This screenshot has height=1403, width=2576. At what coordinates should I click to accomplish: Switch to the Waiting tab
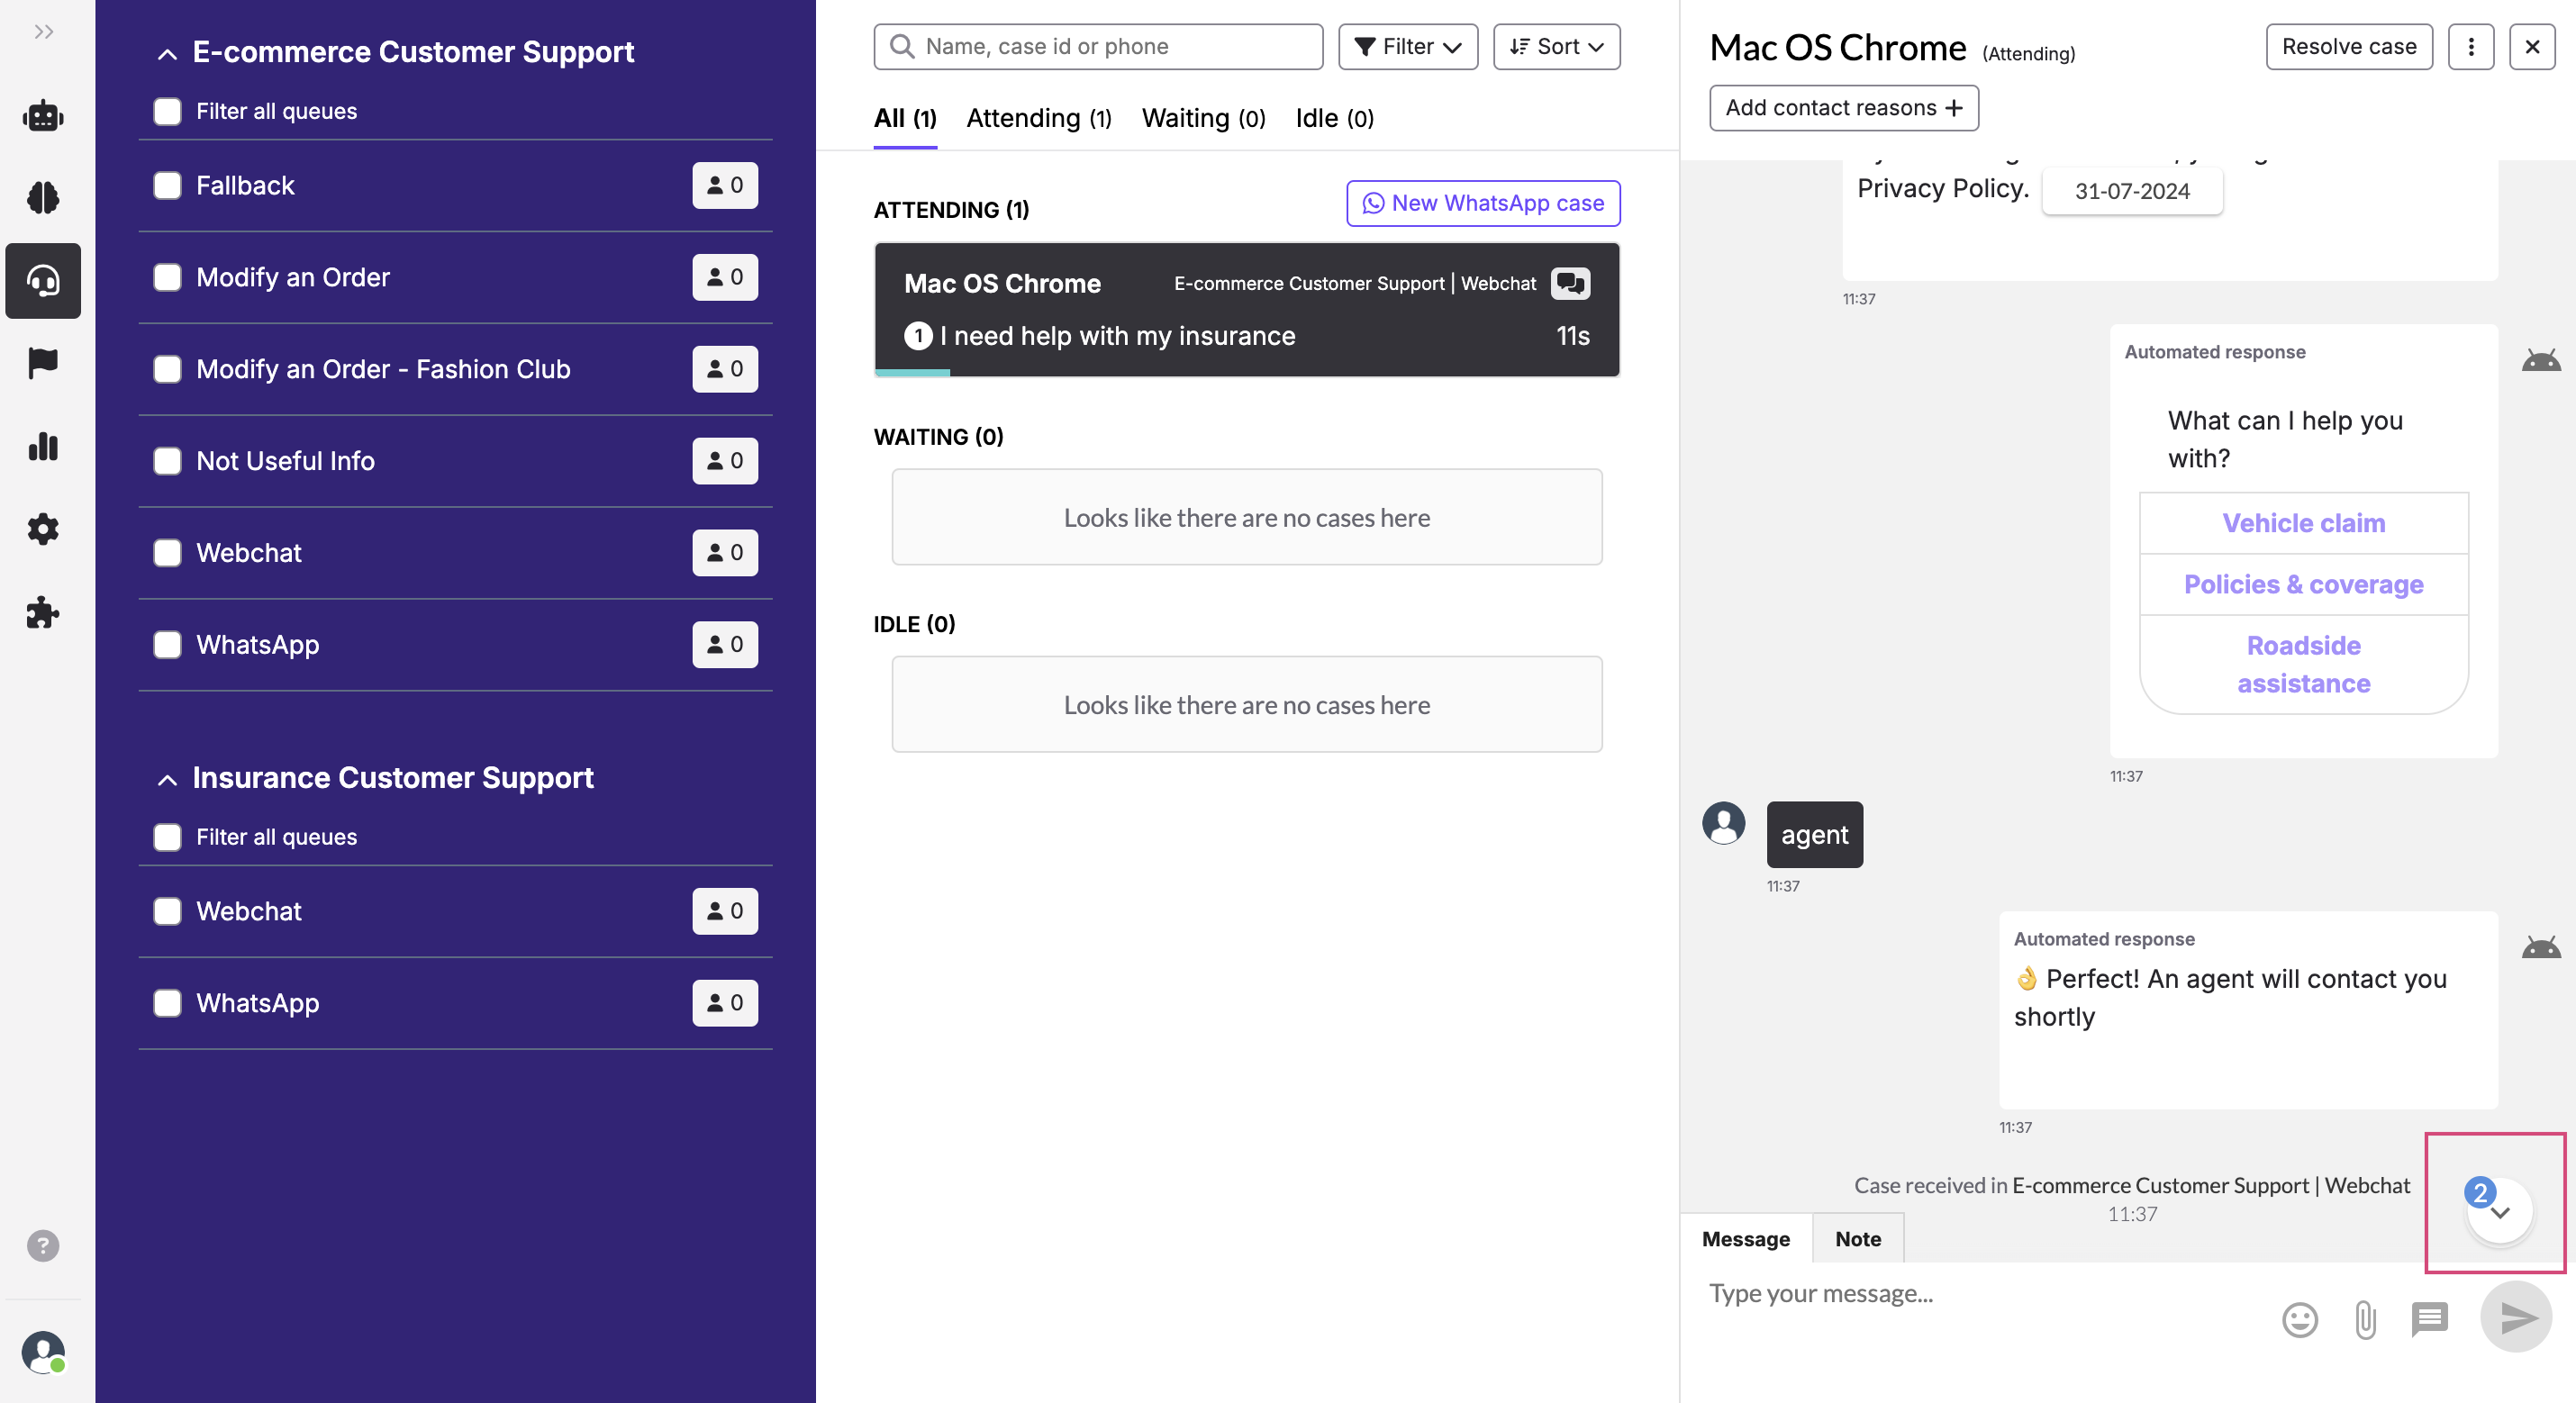tap(1203, 118)
